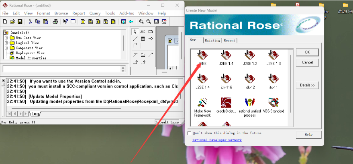Click the Paste clipboard icon
Screen dimensions: 353x164
45,22
